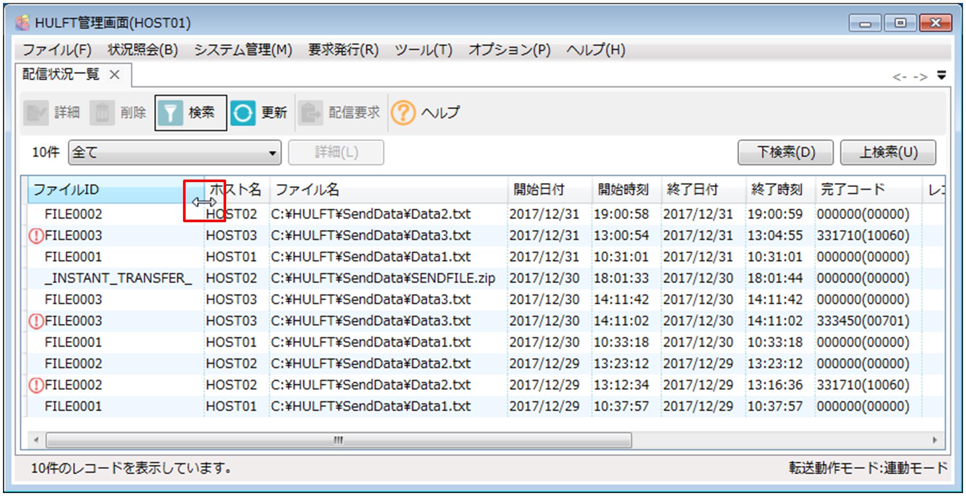This screenshot has width=966, height=496.
Task: Click 転送動作モード:連動モード status text
Action: coord(868,468)
